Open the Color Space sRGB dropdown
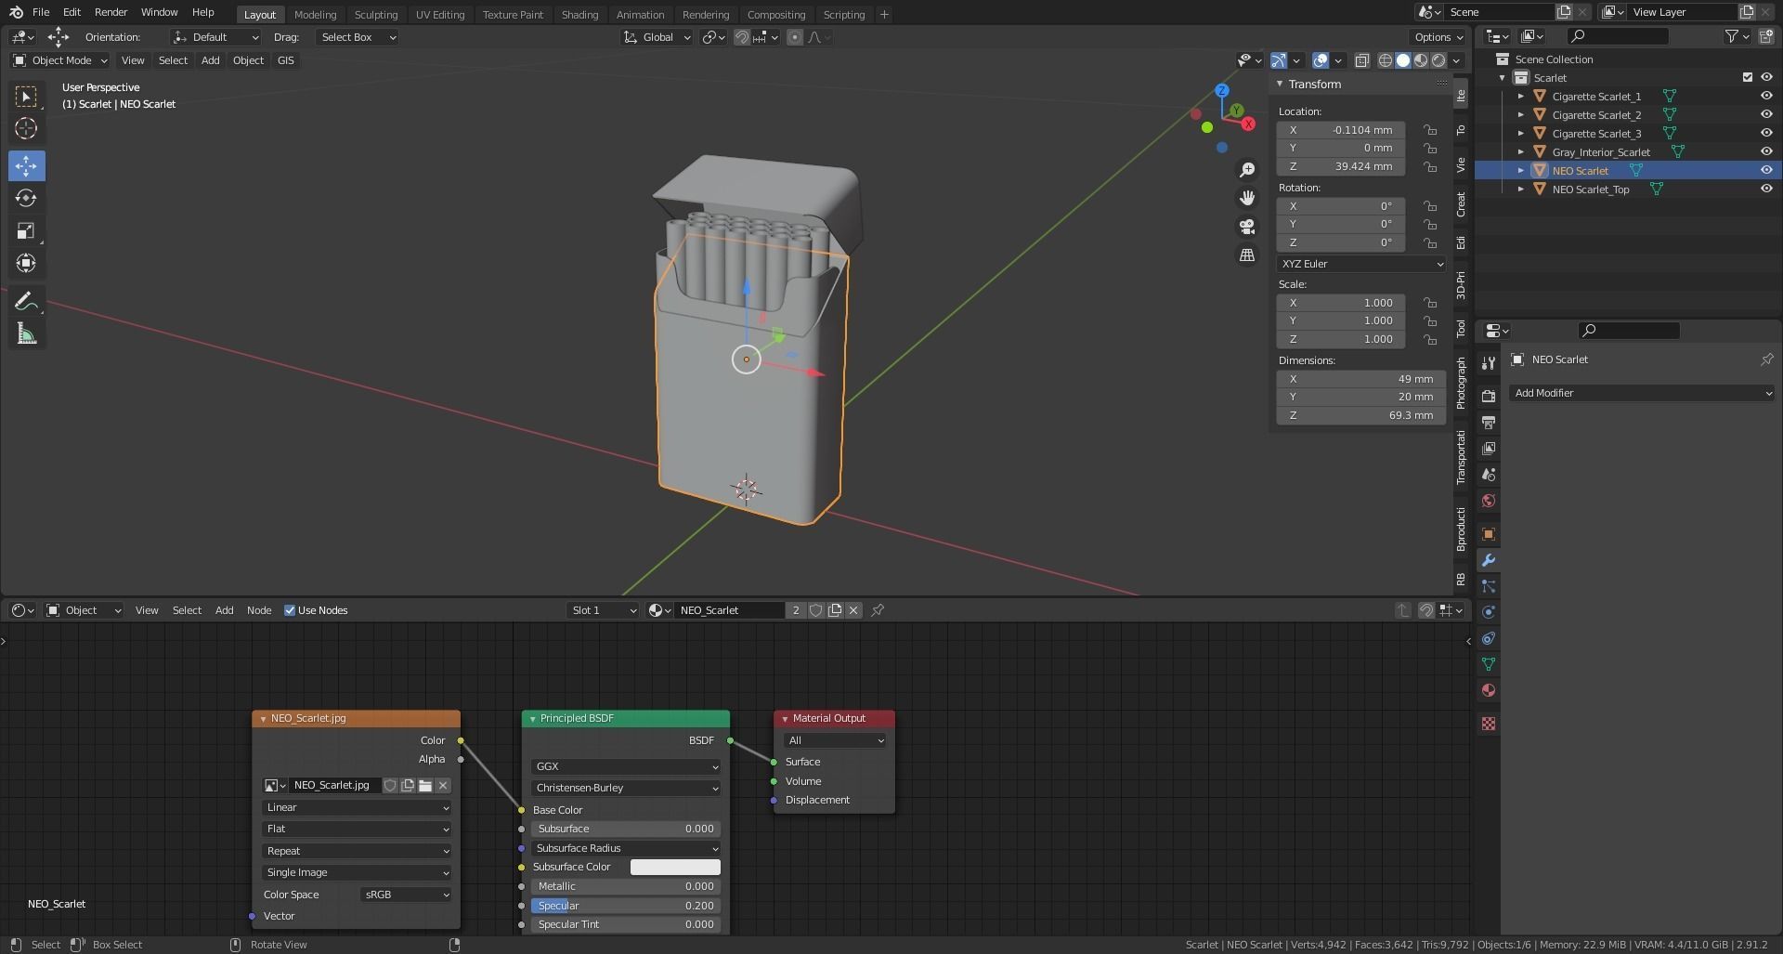 [406, 895]
